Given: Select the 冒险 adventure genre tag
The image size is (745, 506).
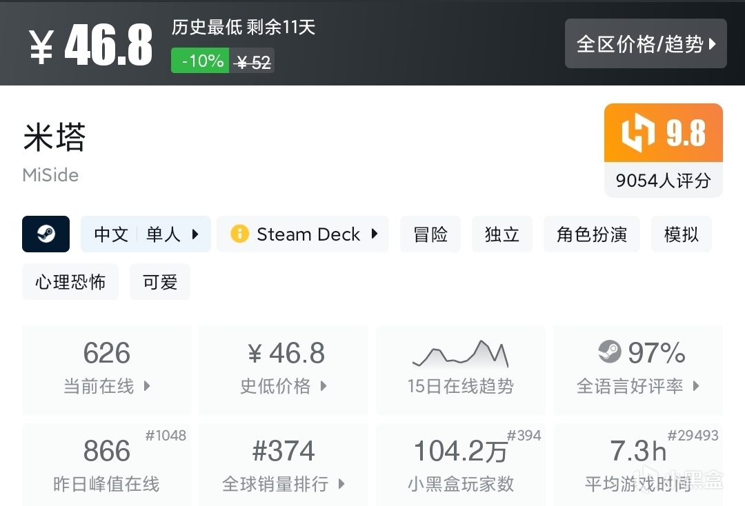Looking at the screenshot, I should [x=430, y=234].
